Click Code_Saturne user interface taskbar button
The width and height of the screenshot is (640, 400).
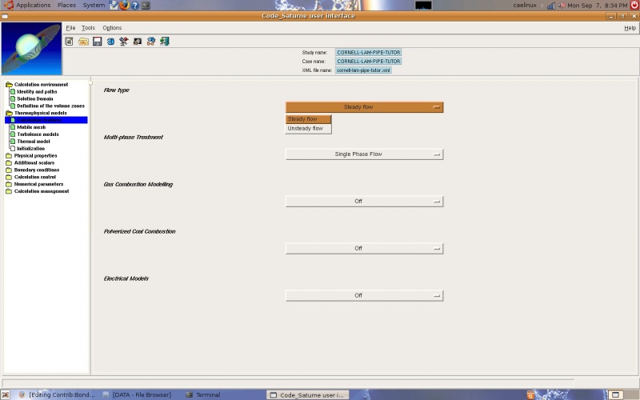pyautogui.click(x=308, y=394)
